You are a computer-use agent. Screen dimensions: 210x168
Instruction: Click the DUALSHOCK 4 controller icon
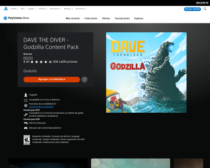(26, 128)
